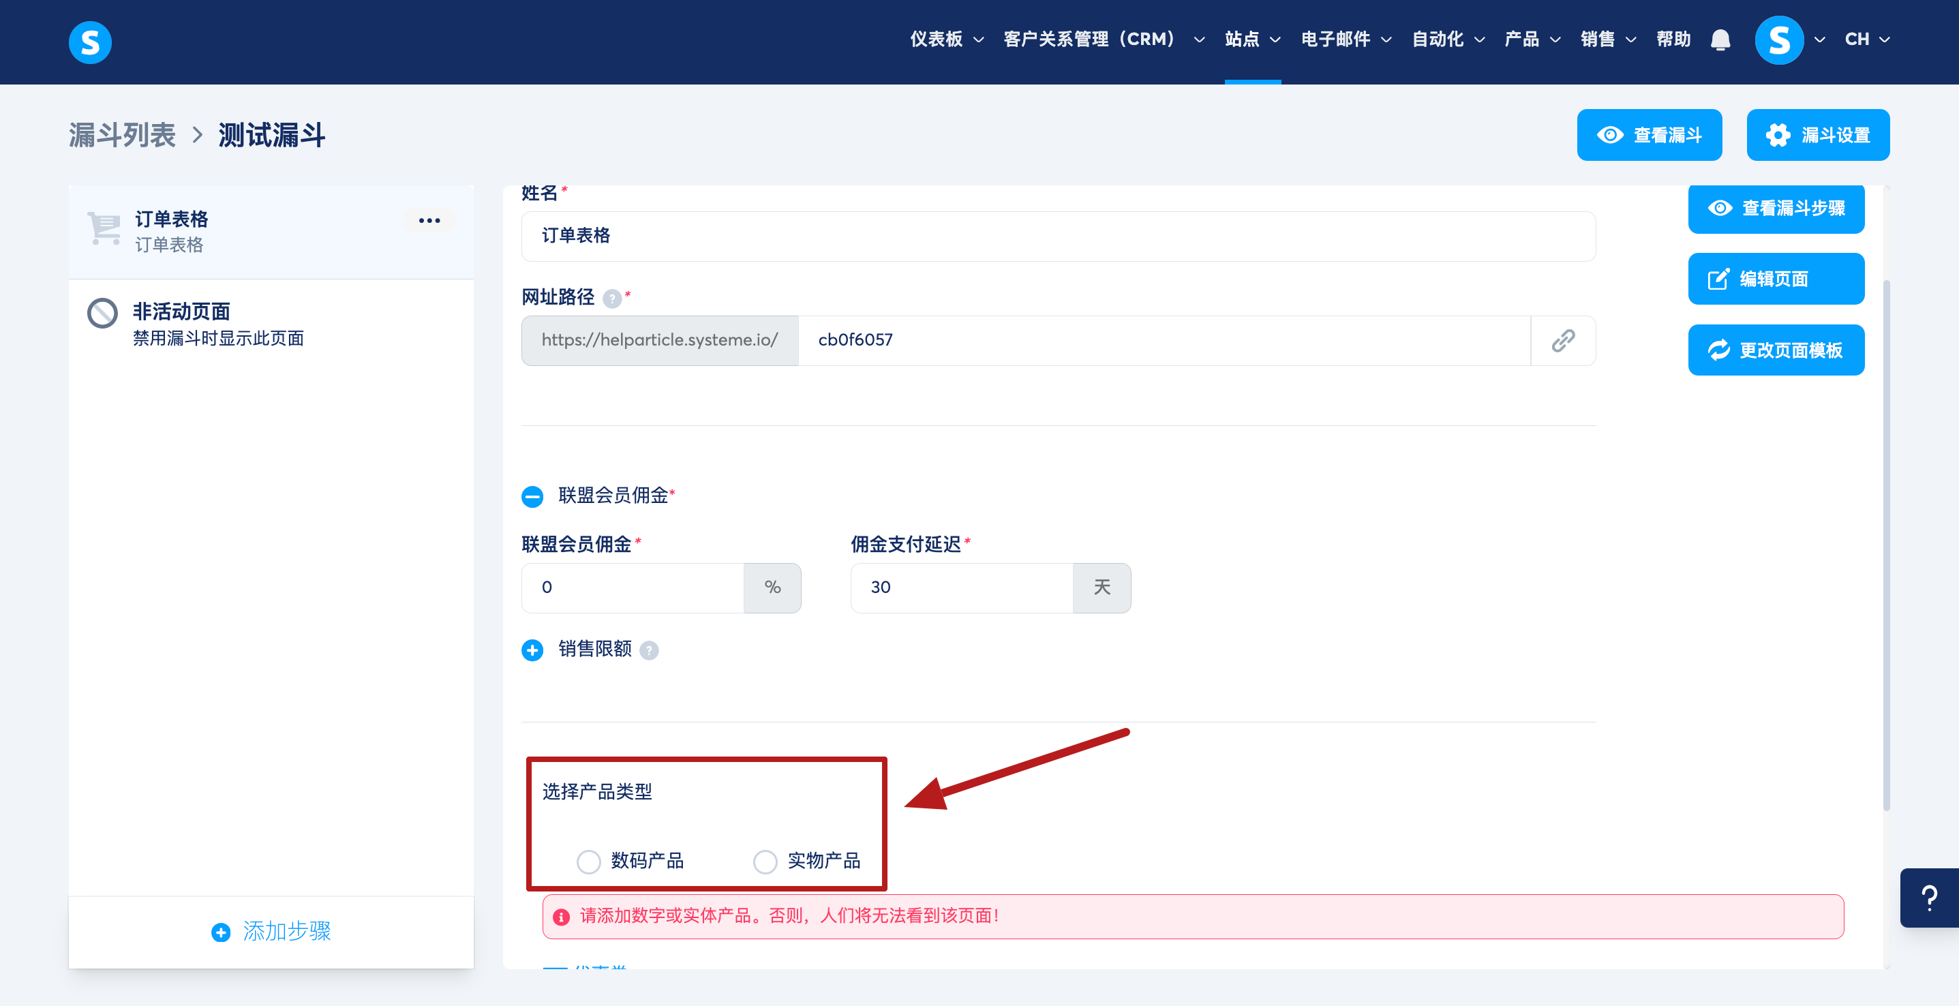Select the 实物产品 radio button
Image resolution: width=1959 pixels, height=1006 pixels.
[765, 862]
